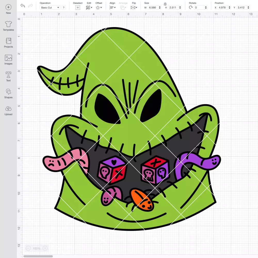Open the Images library icon
The height and width of the screenshot is (258, 258).
point(9,58)
